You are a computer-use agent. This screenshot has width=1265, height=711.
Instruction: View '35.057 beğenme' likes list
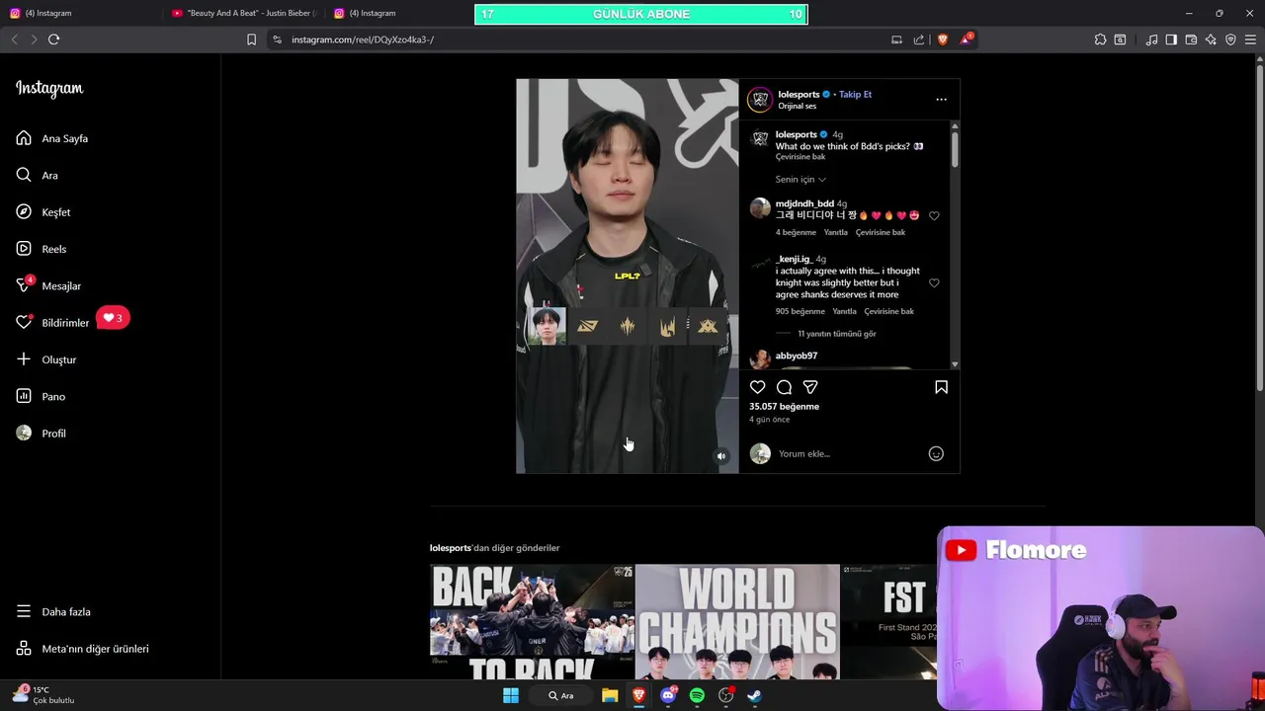784,406
